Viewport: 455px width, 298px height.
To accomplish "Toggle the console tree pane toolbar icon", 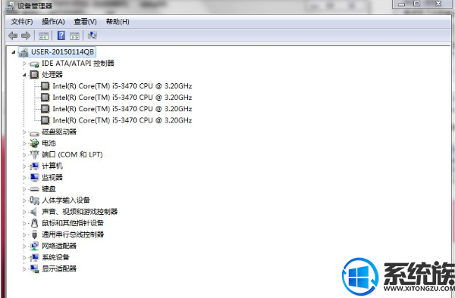I will (x=43, y=36).
